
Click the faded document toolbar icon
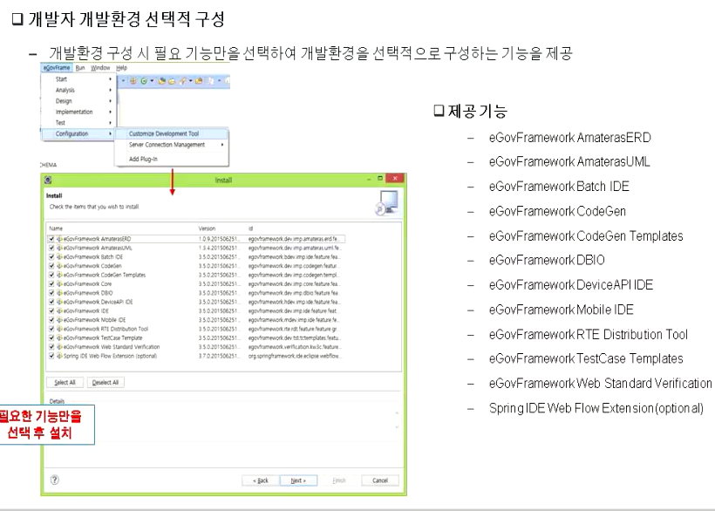coord(211,81)
